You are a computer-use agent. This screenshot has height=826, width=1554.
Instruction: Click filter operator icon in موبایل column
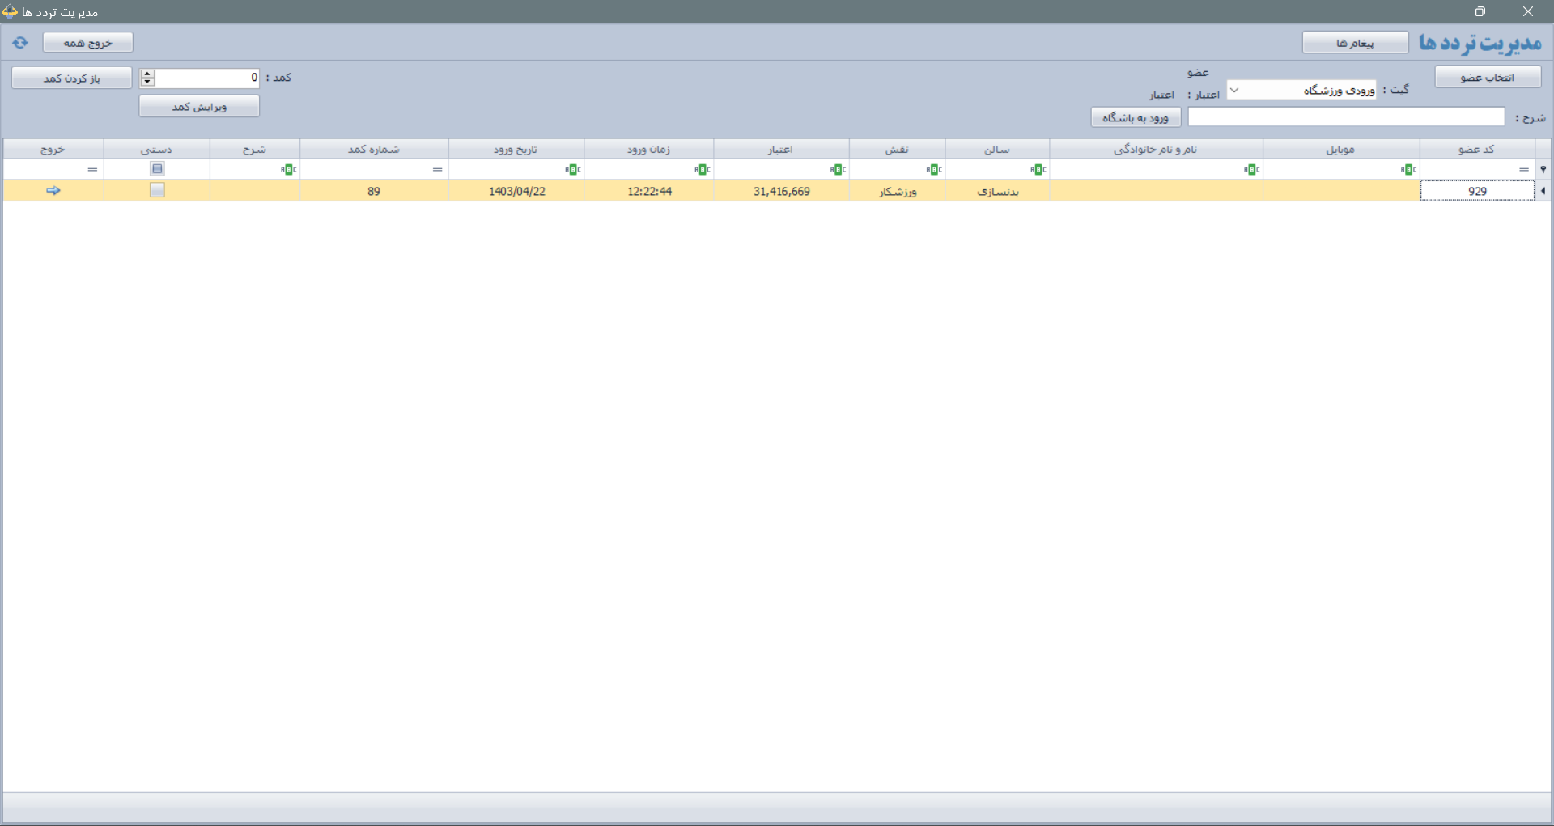[1408, 170]
